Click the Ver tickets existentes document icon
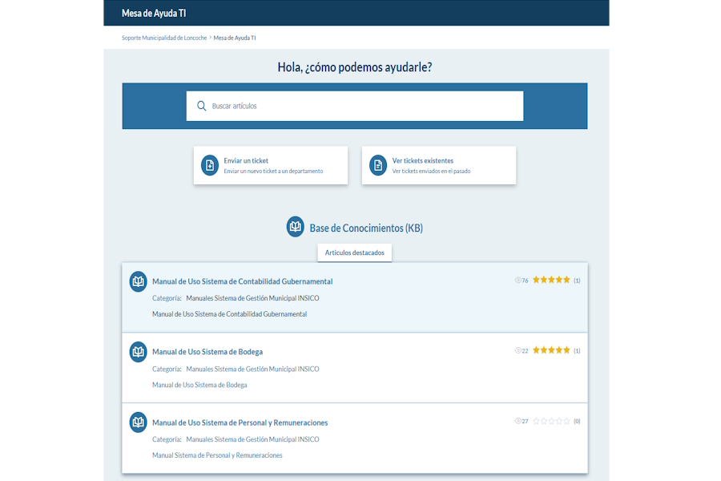The width and height of the screenshot is (721, 481). (x=377, y=165)
